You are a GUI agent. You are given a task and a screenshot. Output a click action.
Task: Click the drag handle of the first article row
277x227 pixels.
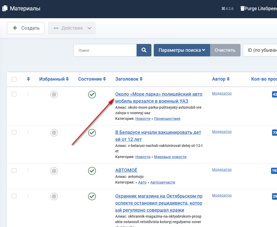[x=28, y=94]
